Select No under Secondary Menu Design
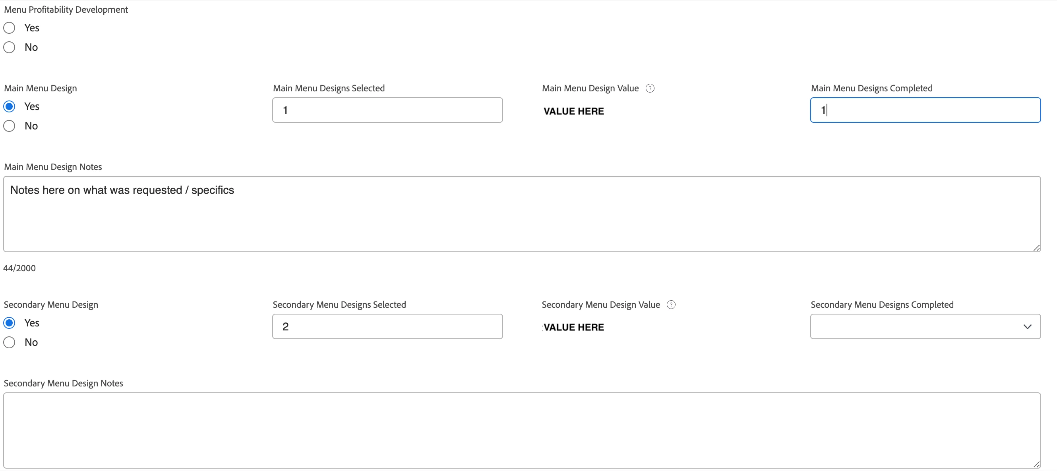Viewport: 1057px width, 471px height. pyautogui.click(x=10, y=342)
